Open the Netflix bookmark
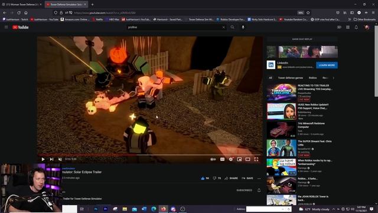378x213 pixels. (97, 20)
